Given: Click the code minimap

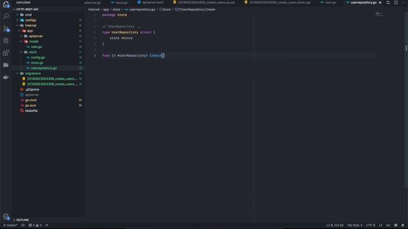Looking at the screenshot, I should click(379, 14).
